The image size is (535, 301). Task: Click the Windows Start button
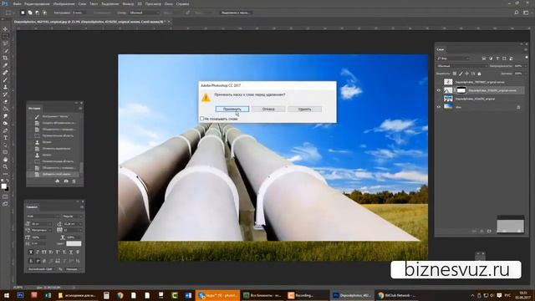tap(7, 295)
